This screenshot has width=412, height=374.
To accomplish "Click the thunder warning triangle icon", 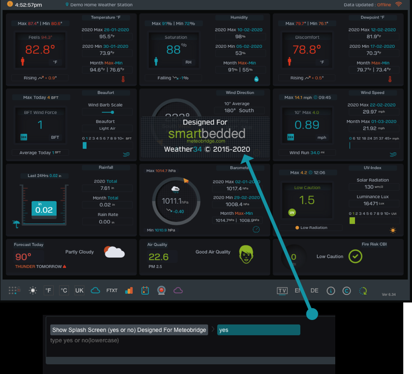I will 64,266.
